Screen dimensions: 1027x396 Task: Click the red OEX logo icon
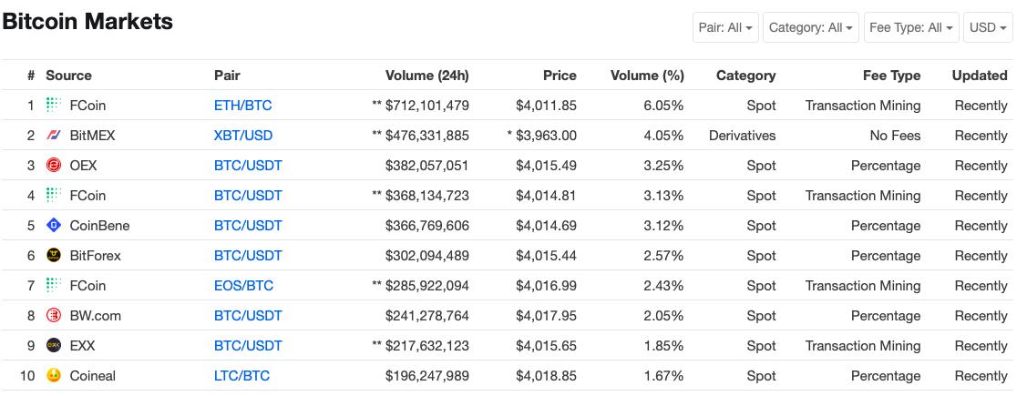click(x=54, y=166)
